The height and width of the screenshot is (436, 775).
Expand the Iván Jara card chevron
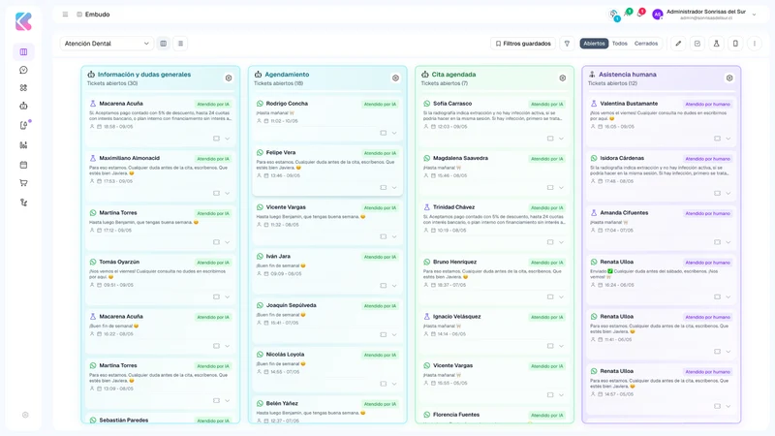coord(394,286)
